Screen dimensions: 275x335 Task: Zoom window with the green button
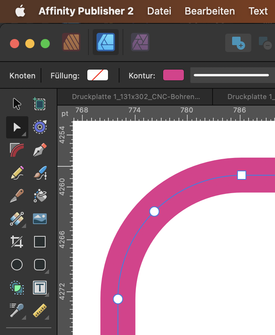[45, 44]
